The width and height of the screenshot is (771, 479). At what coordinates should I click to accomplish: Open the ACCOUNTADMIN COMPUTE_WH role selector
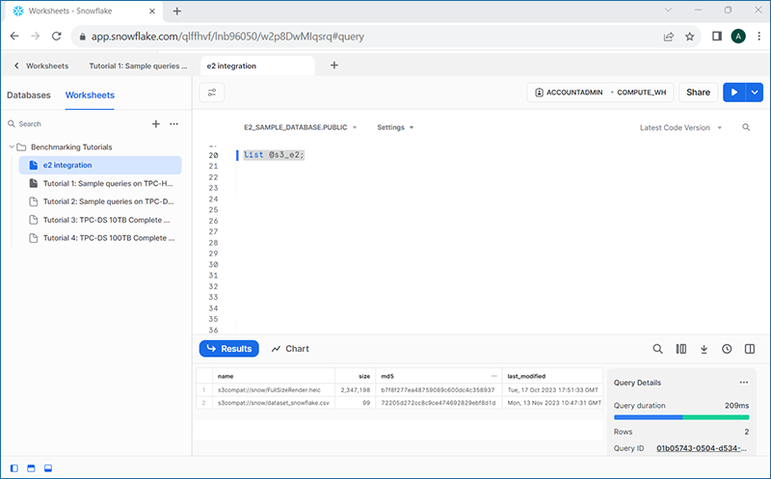point(600,93)
